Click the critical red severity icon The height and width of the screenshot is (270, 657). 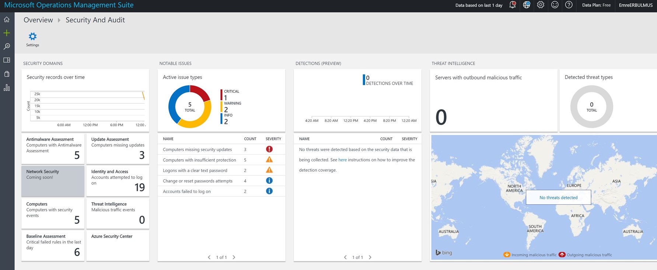point(269,149)
